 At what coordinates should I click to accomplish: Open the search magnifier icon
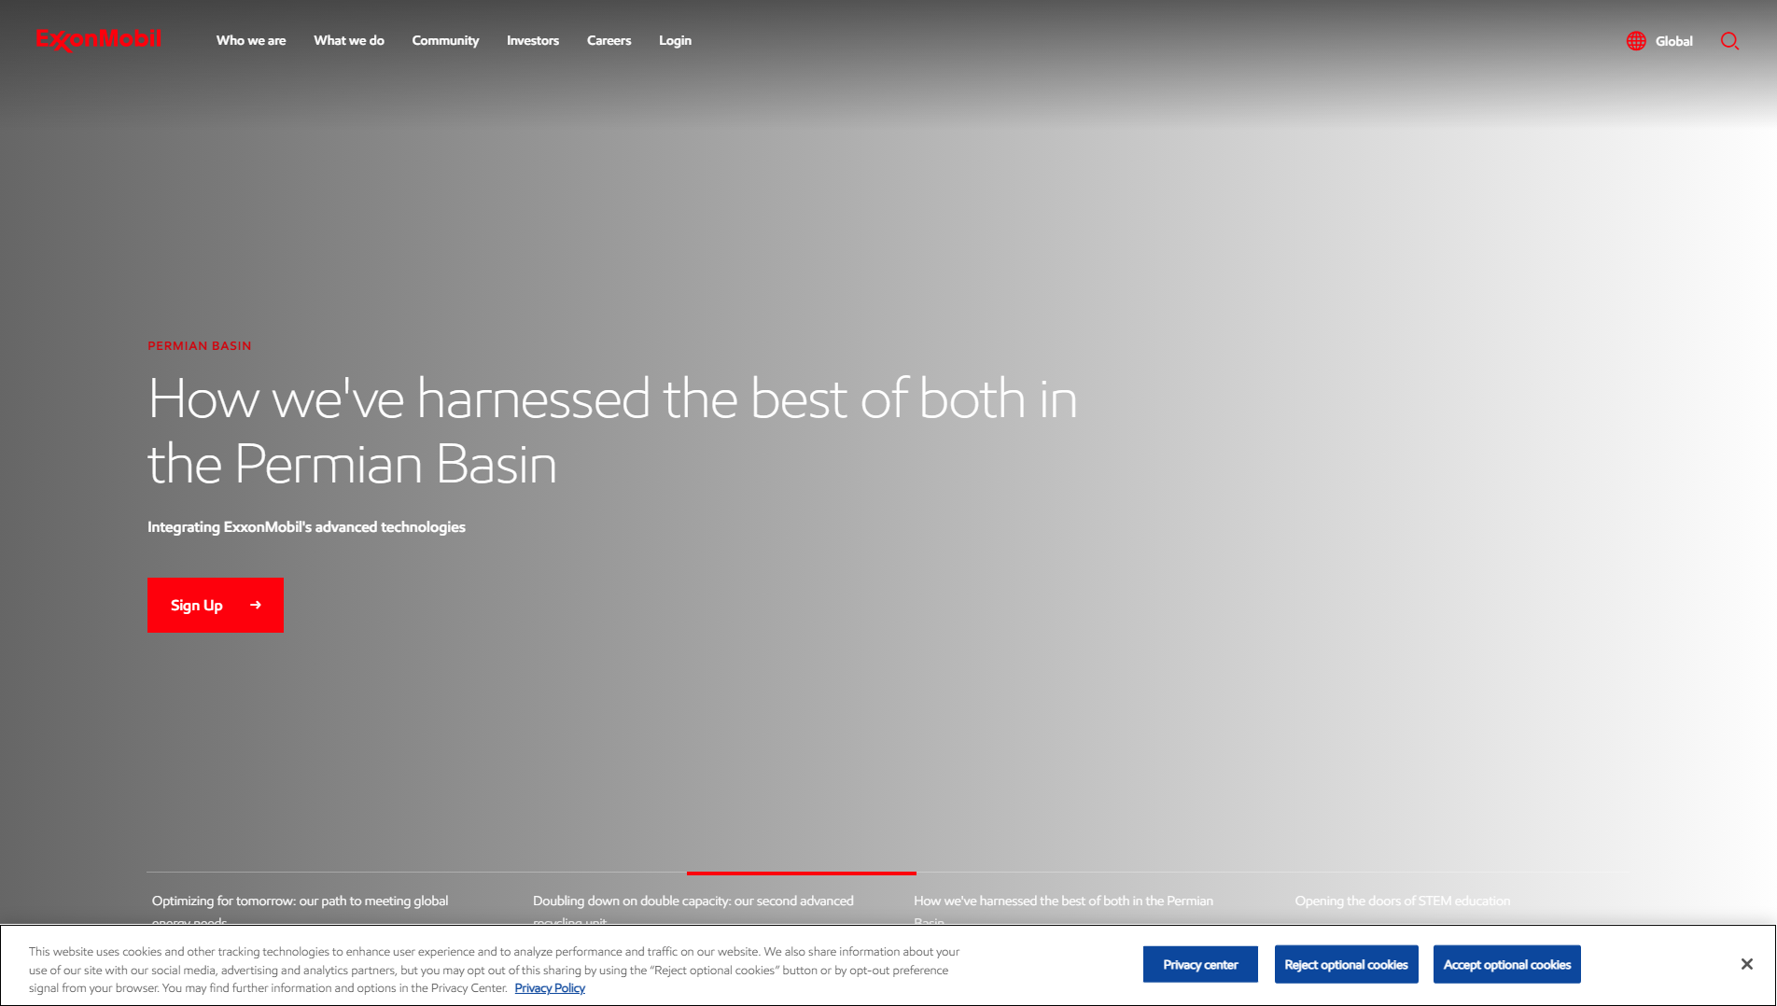pos(1729,41)
